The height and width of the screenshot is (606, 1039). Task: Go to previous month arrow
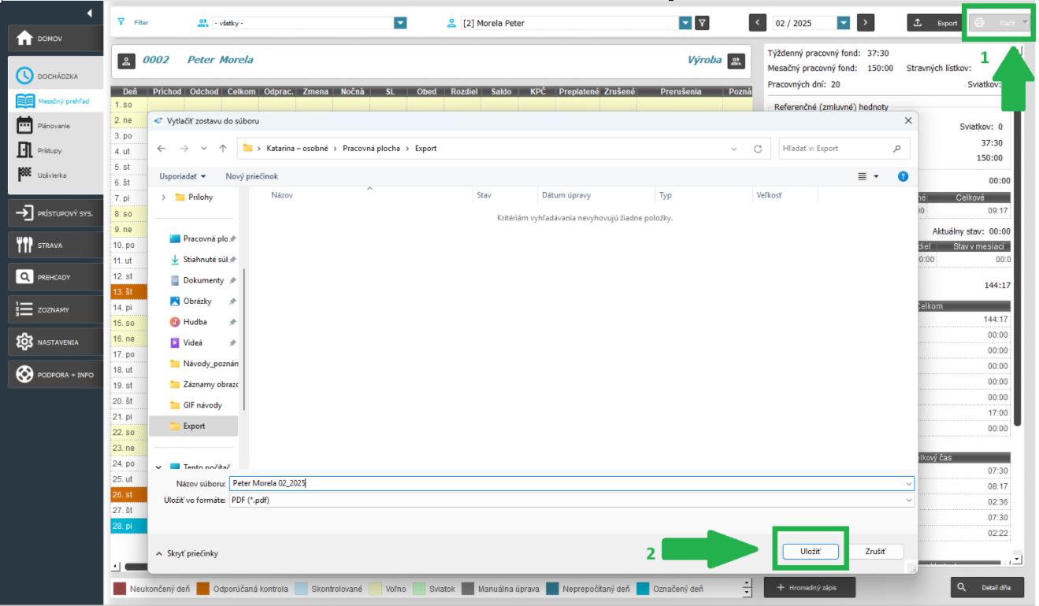click(758, 23)
